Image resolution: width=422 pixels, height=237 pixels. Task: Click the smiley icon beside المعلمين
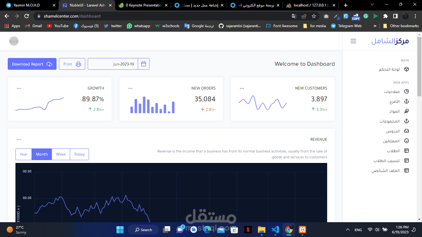pyautogui.click(x=407, y=141)
